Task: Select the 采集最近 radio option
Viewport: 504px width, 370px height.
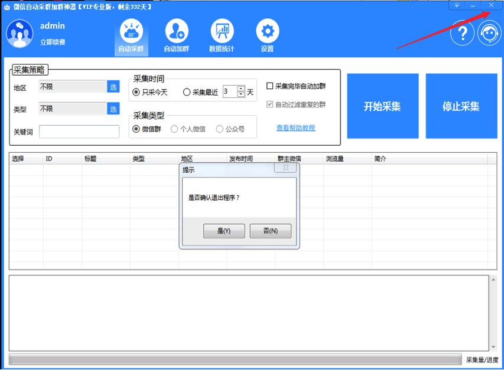Action: pyautogui.click(x=187, y=92)
